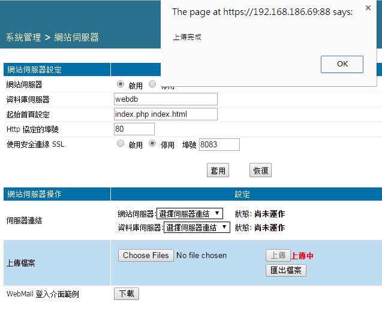Image resolution: width=382 pixels, height=309 pixels.
Task: Click the 系統管理 > 網站伺服器 breadcrumb title
Action: (52, 38)
